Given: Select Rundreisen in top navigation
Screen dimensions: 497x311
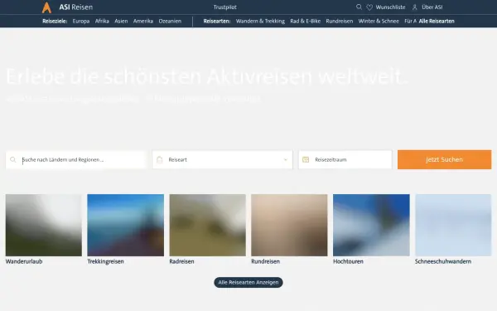Looking at the screenshot, I should click(x=340, y=22).
